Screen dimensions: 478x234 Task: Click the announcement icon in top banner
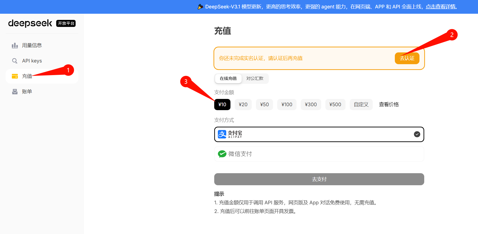200,7
